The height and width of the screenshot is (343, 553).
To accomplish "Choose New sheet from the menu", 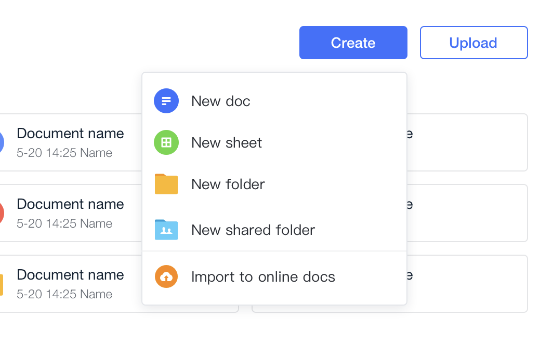I will click(274, 143).
